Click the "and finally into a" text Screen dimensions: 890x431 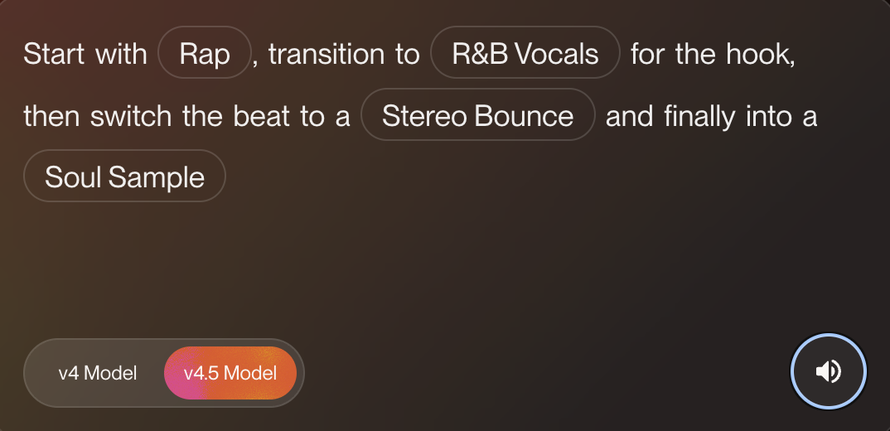coord(711,116)
